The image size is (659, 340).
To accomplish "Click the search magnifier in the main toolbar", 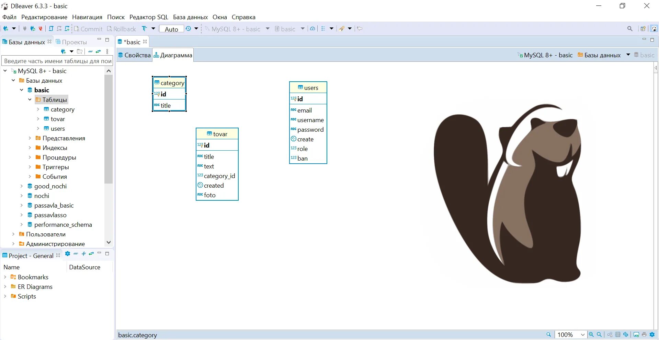I will pos(630,29).
